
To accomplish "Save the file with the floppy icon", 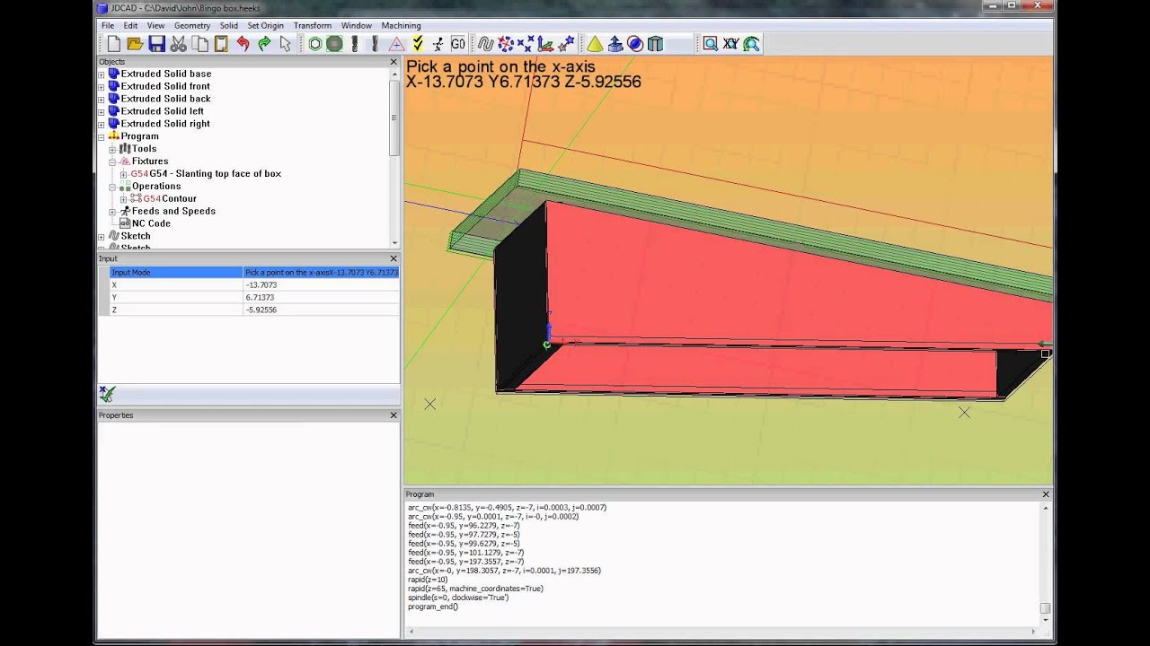I will (156, 43).
